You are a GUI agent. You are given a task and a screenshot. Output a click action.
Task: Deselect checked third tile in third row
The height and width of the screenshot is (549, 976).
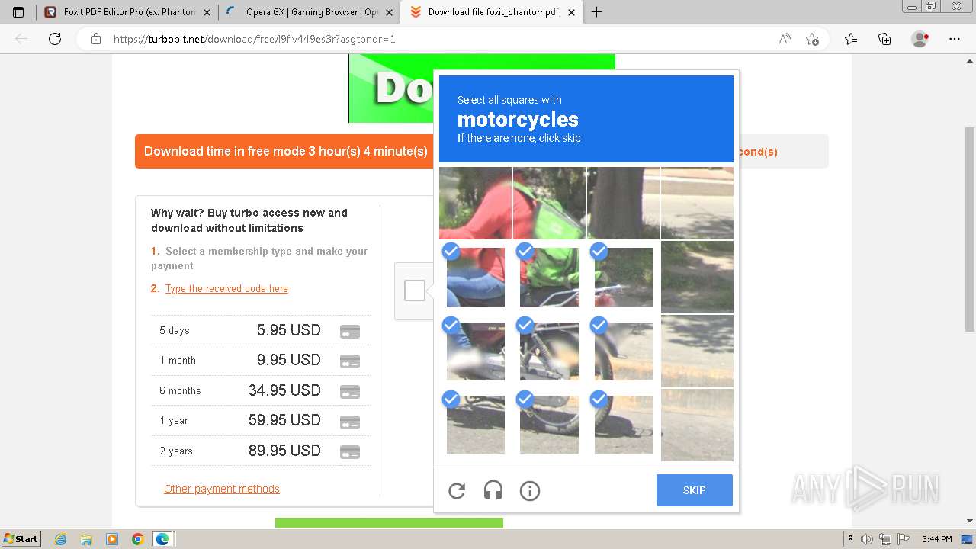coord(623,351)
